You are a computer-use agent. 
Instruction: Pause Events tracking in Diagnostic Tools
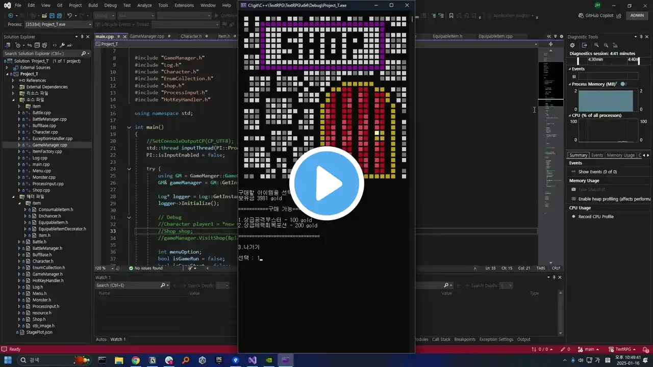click(x=574, y=76)
